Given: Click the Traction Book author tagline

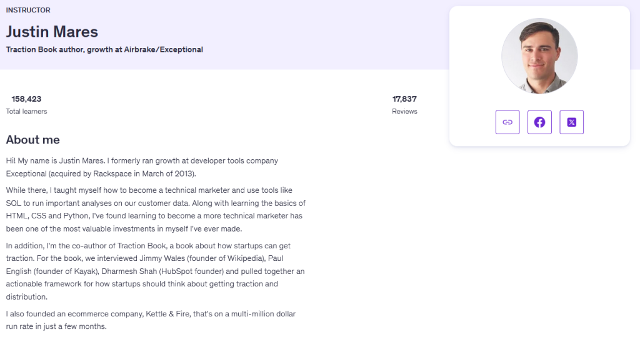Looking at the screenshot, I should pyautogui.click(x=104, y=49).
